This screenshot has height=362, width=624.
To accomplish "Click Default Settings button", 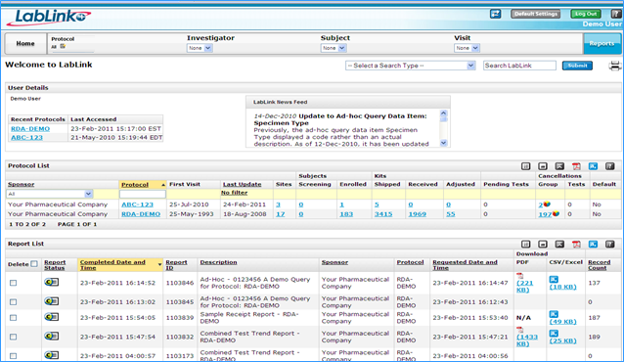I will coord(536,14).
